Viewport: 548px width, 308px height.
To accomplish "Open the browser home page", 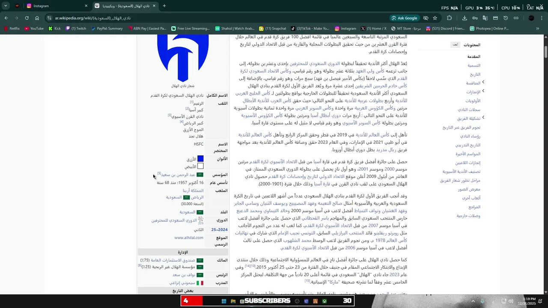I will (x=37, y=18).
